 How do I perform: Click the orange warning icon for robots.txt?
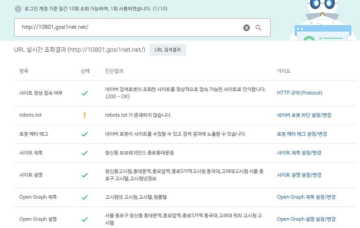pyautogui.click(x=84, y=115)
